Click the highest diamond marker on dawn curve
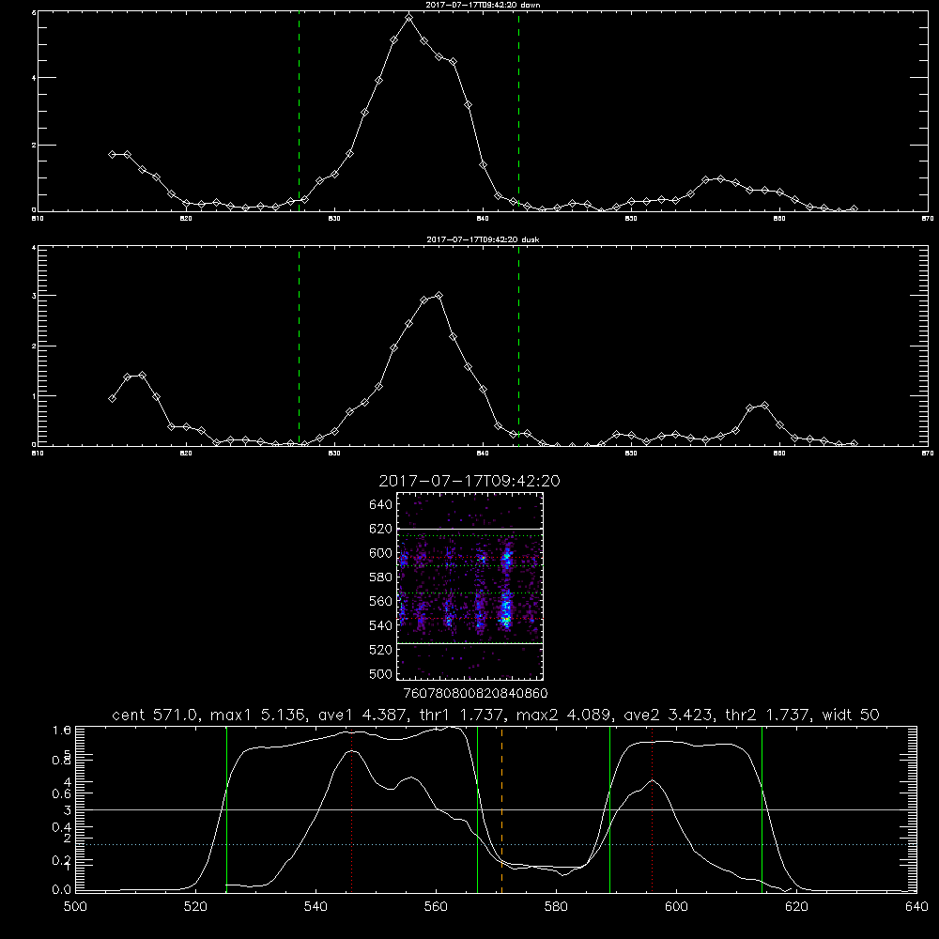This screenshot has width=939, height=939. pos(409,18)
